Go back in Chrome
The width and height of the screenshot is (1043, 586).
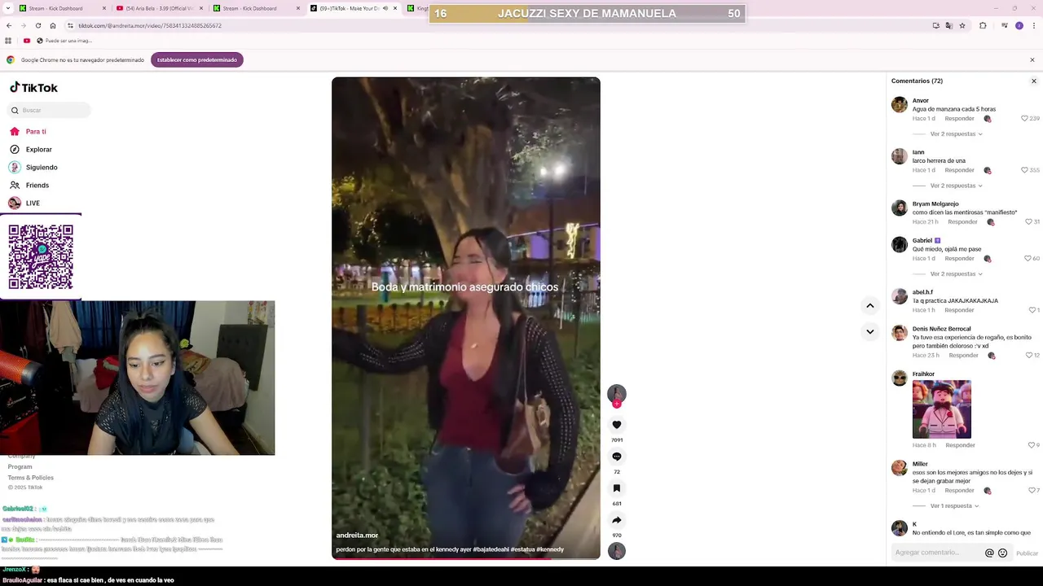click(9, 25)
